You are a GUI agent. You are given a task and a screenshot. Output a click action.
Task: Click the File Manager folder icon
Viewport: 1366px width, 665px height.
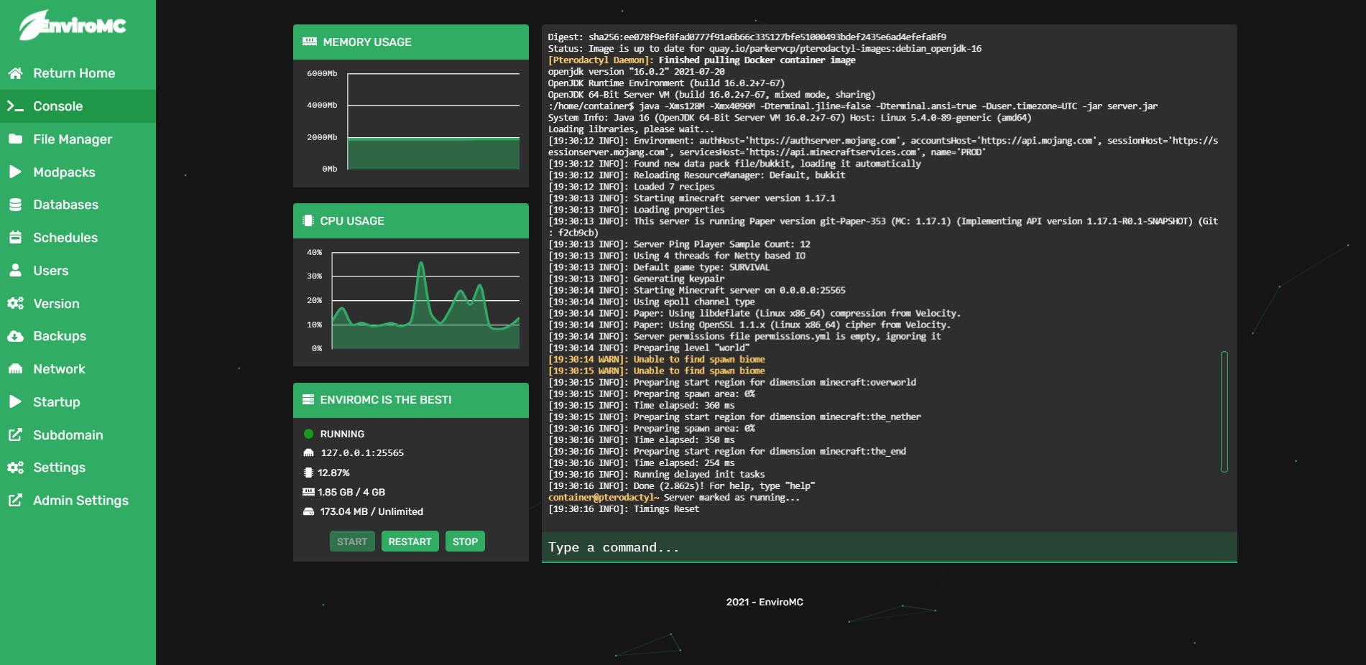click(x=15, y=139)
